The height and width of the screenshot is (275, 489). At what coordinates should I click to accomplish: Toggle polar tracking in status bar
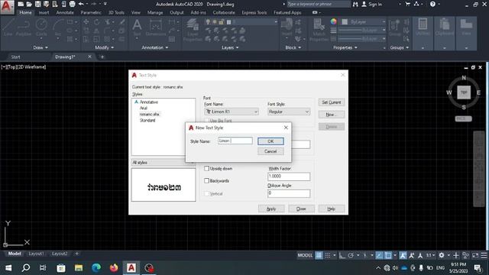(x=351, y=255)
